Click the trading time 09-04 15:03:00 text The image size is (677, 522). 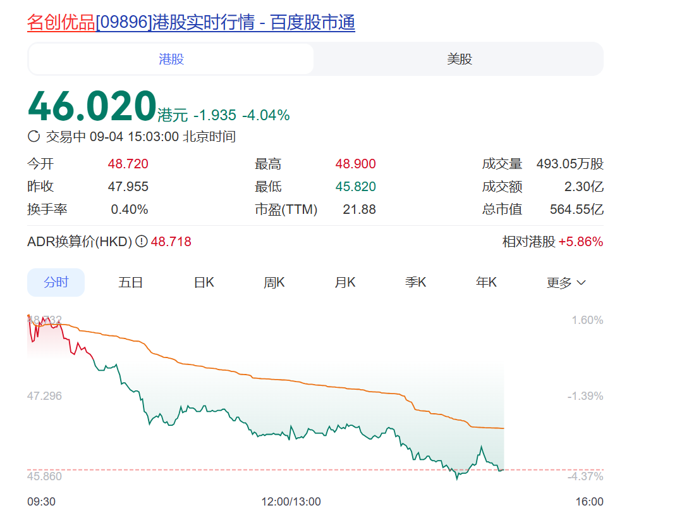pos(134,137)
